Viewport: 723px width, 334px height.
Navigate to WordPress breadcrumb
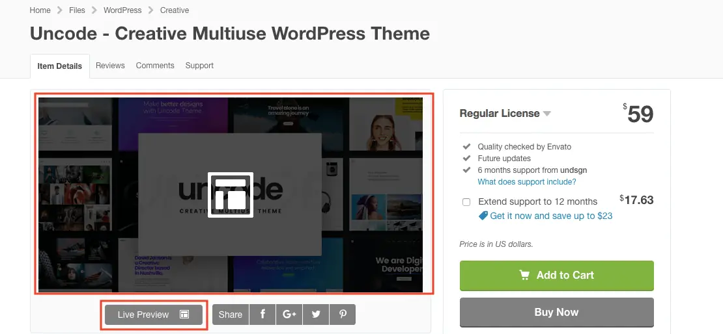click(122, 10)
